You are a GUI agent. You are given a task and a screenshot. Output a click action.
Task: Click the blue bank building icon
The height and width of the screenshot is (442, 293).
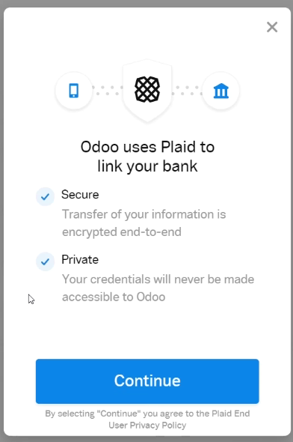coord(221,91)
